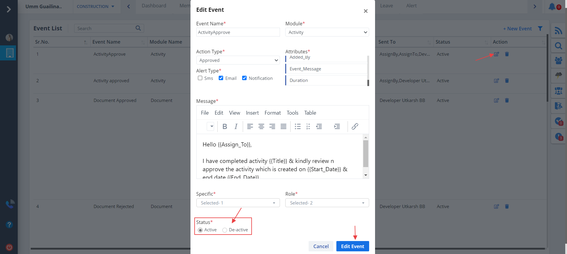Insert a link using the link icon

point(355,126)
